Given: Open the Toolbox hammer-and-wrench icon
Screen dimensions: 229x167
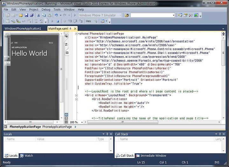Looking at the screenshot, I should tap(191, 15).
